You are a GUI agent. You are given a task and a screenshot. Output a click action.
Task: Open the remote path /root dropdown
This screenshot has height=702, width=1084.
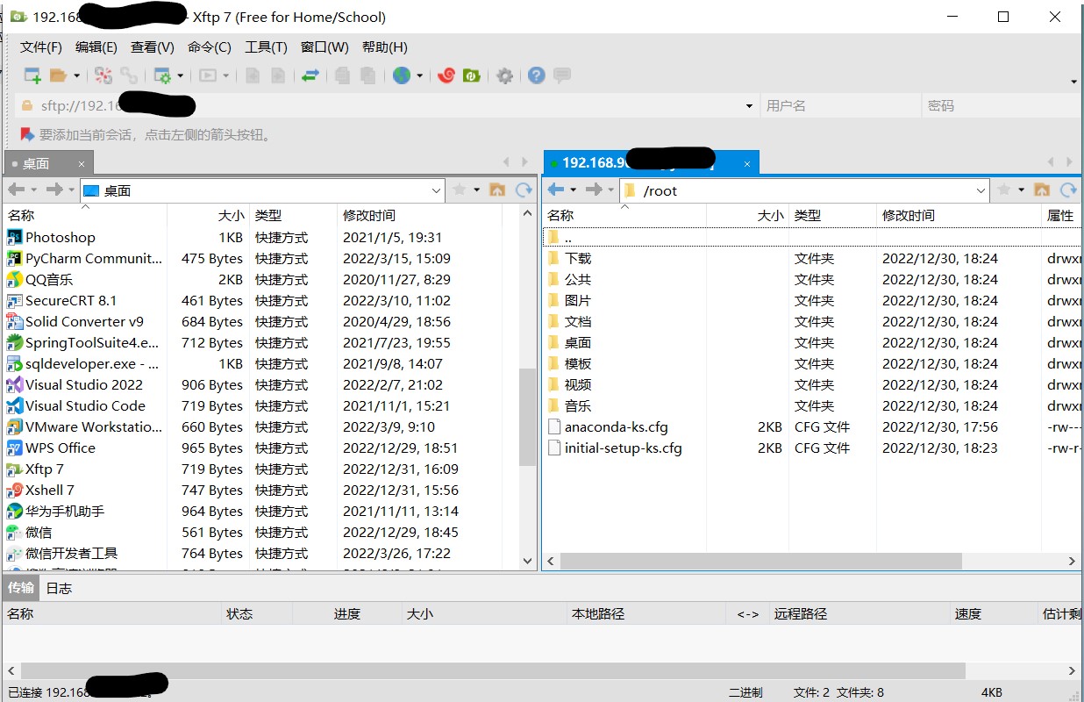pyautogui.click(x=981, y=190)
